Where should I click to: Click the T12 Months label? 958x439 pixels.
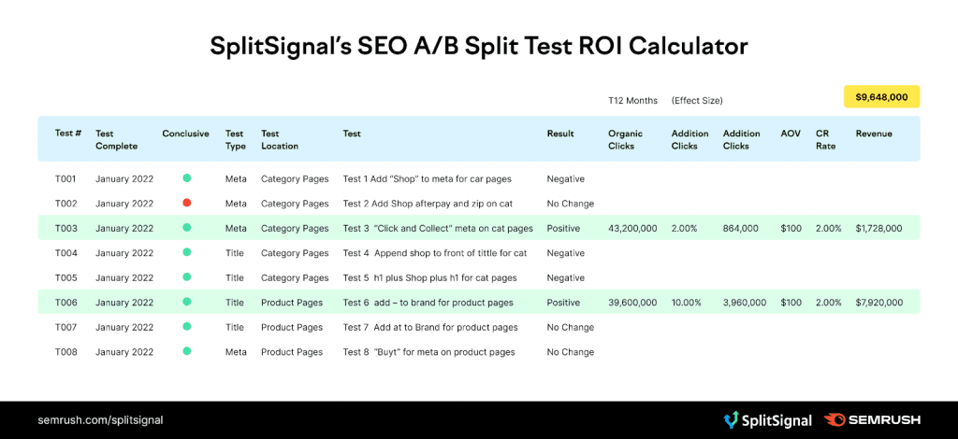[632, 100]
